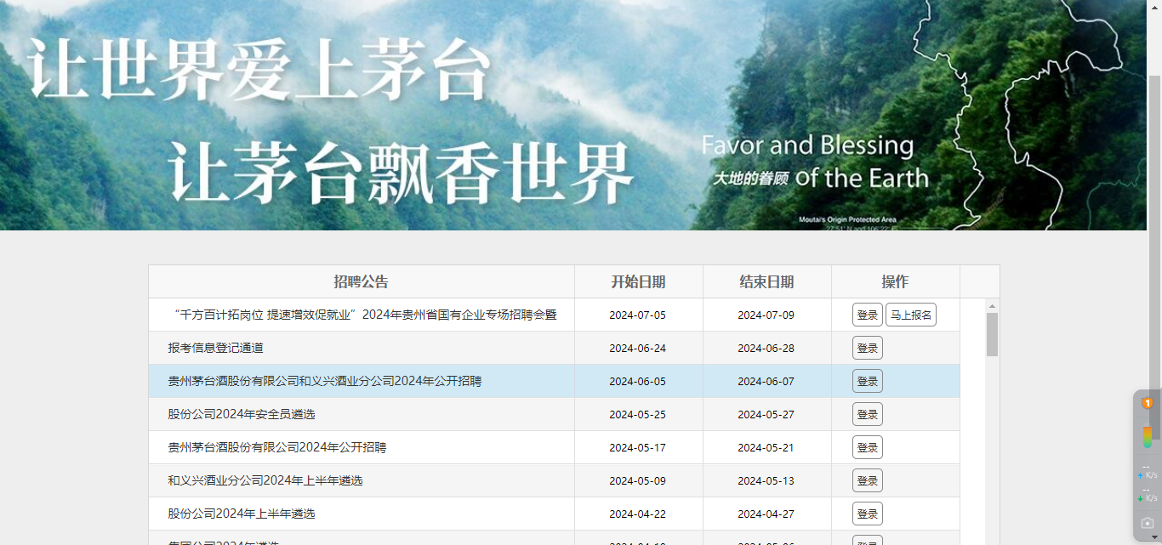Click 登录 for 和义兴酒业分公司2024年公开招聘
This screenshot has height=545, width=1162.
coord(868,381)
